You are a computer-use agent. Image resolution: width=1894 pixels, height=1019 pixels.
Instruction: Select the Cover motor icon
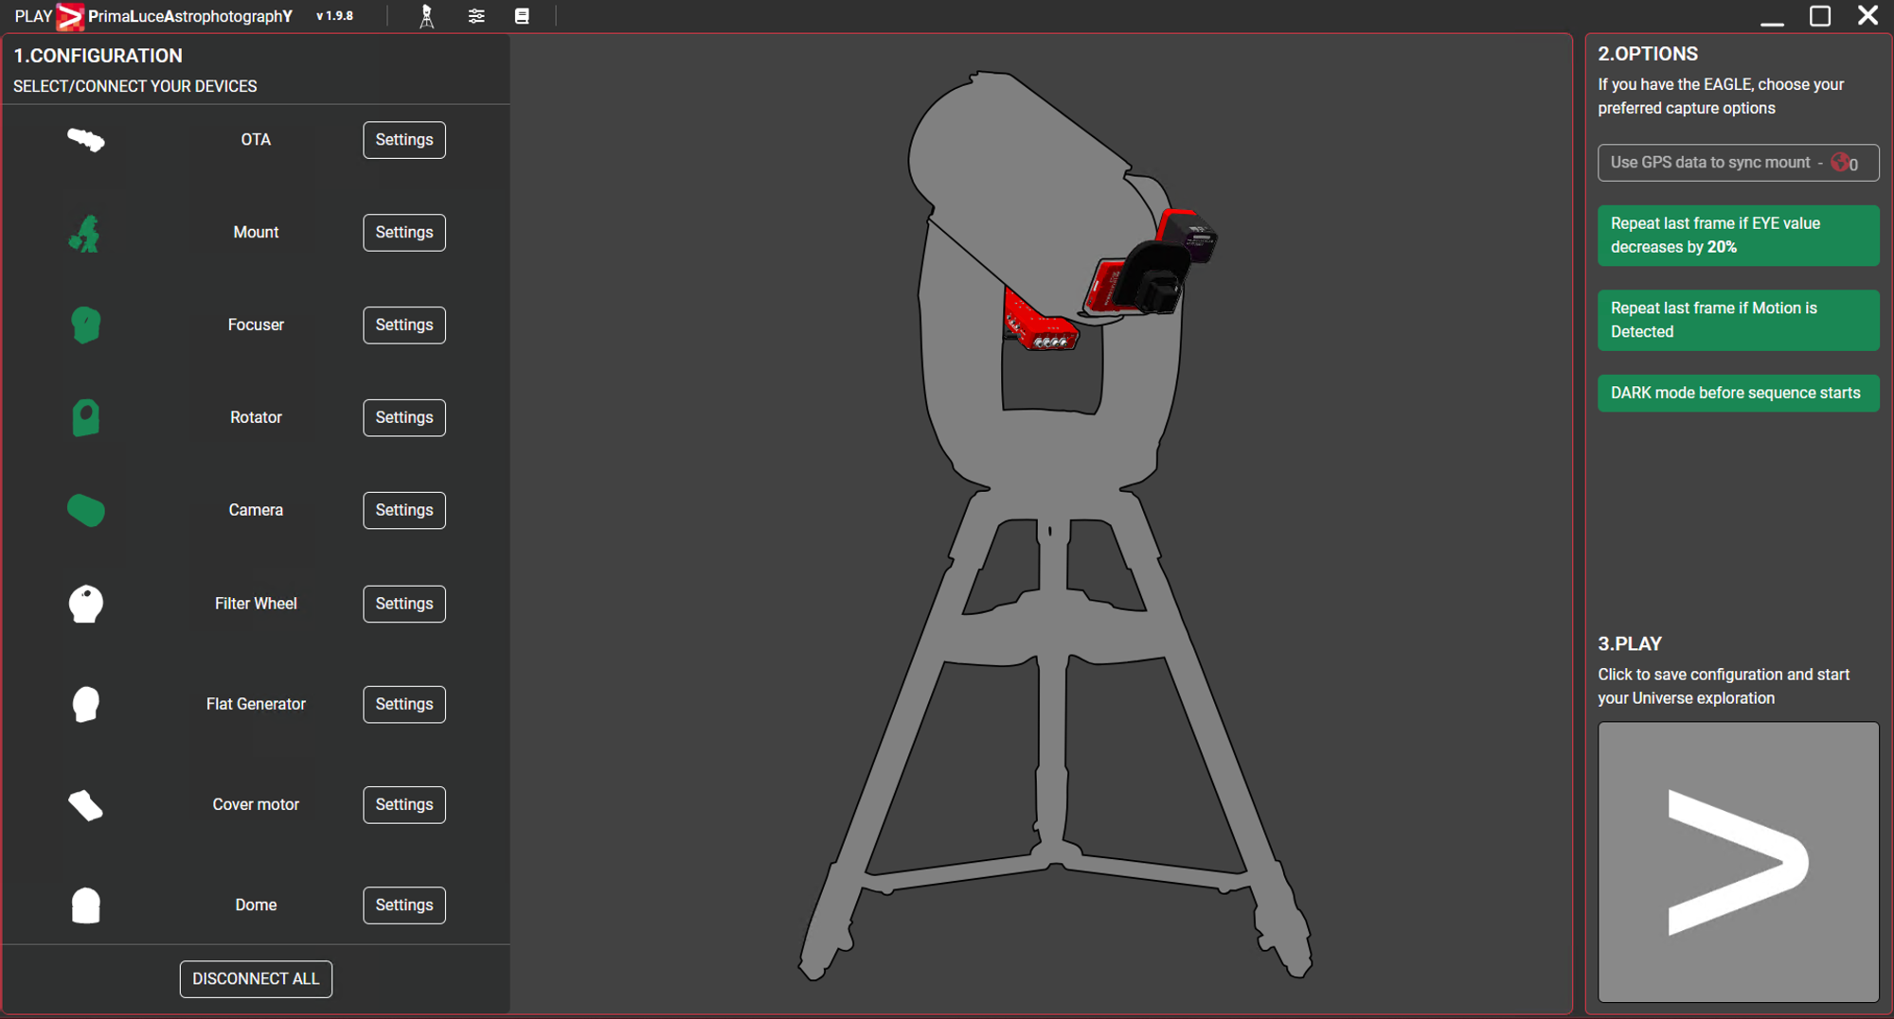pos(85,805)
